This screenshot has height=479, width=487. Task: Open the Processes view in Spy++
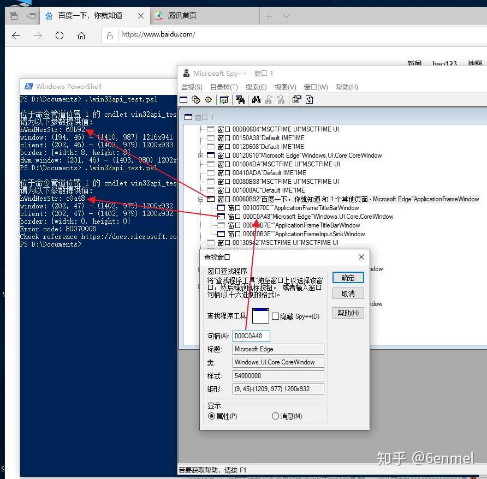195,99
